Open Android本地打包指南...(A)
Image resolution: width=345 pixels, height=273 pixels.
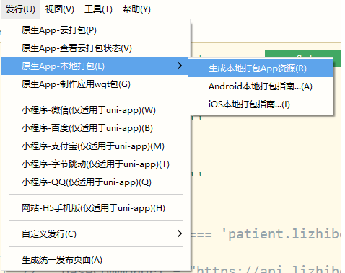coord(261,86)
